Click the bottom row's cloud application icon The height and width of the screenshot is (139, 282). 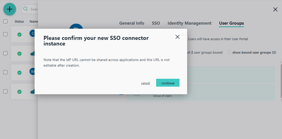click(x=32, y=91)
